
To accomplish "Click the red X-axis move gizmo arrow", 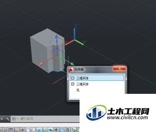I will pos(41,64).
